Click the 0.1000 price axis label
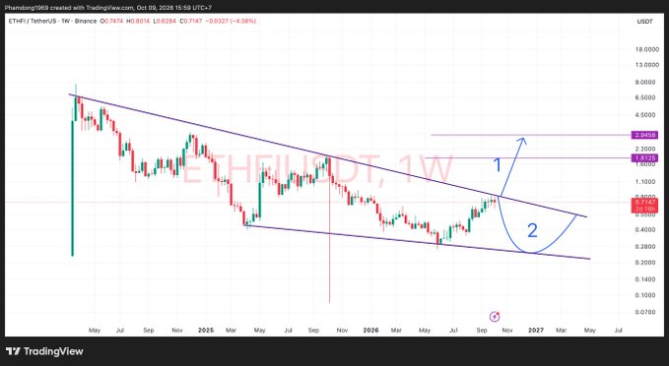 (x=646, y=295)
